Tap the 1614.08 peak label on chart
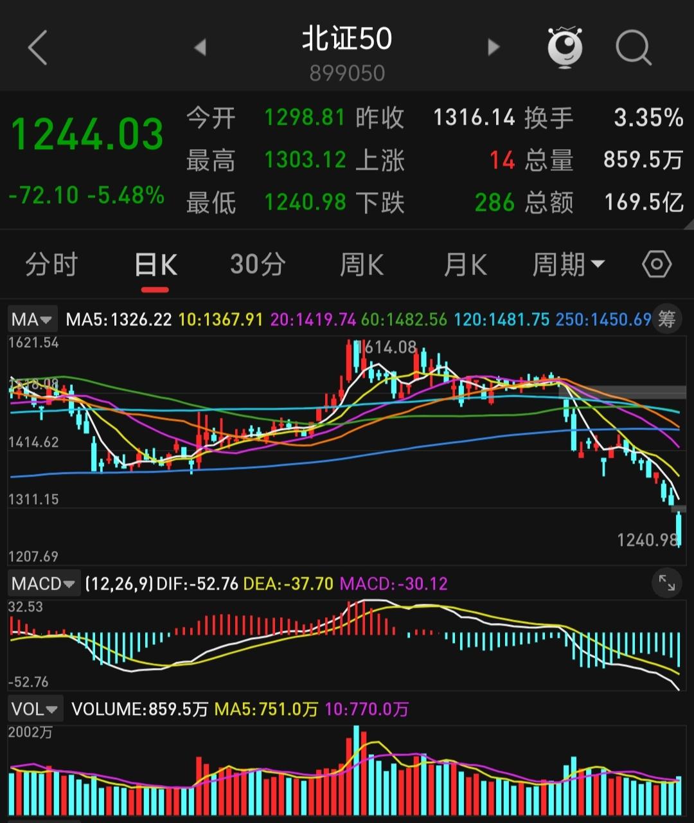This screenshot has height=823, width=694. click(387, 348)
